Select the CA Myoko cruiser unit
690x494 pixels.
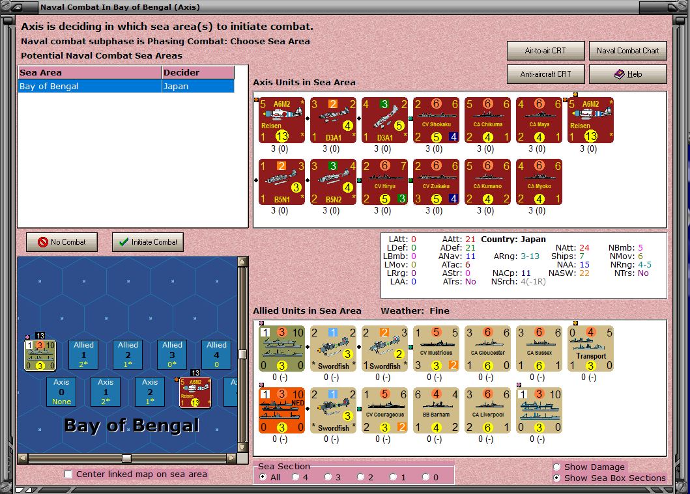coord(539,182)
